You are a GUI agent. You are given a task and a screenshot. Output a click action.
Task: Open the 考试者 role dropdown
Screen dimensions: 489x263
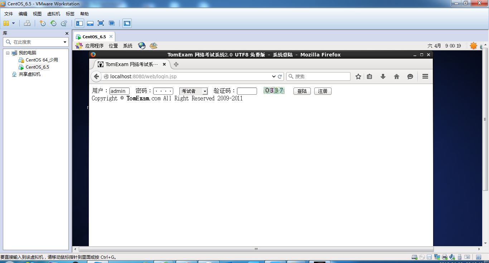coord(193,91)
